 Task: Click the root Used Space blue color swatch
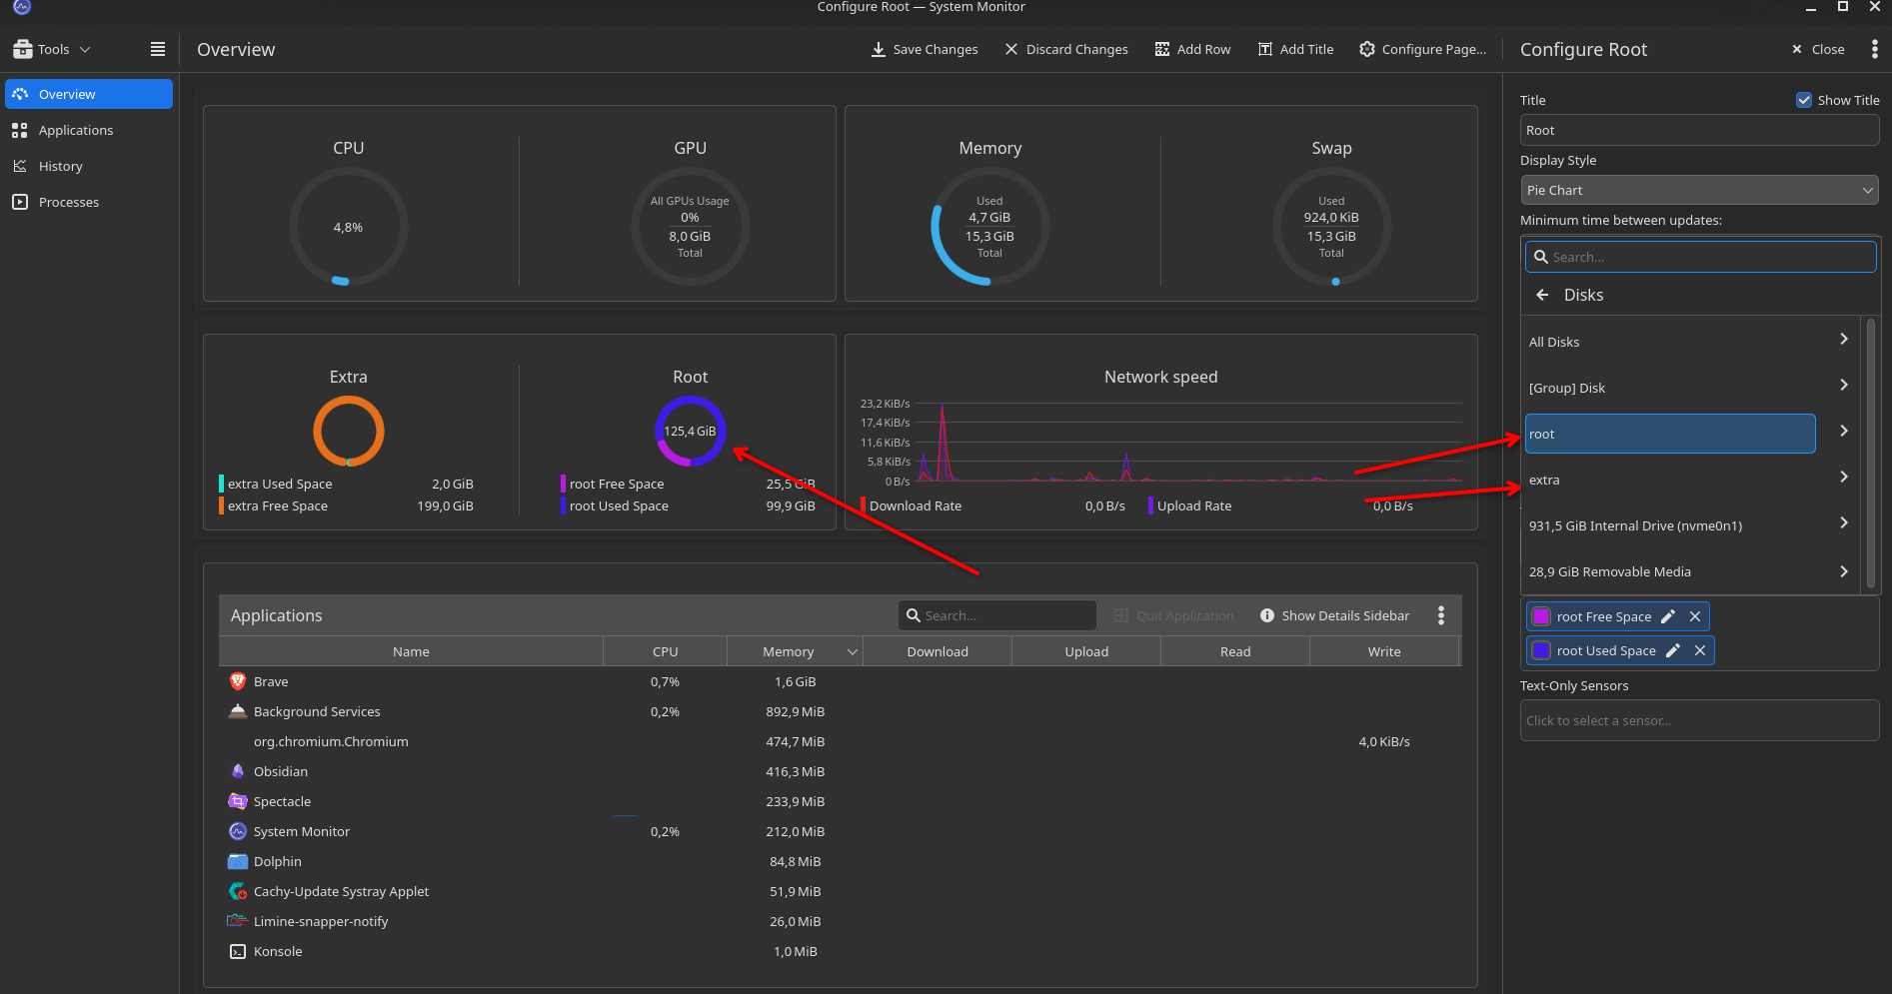pos(1541,650)
